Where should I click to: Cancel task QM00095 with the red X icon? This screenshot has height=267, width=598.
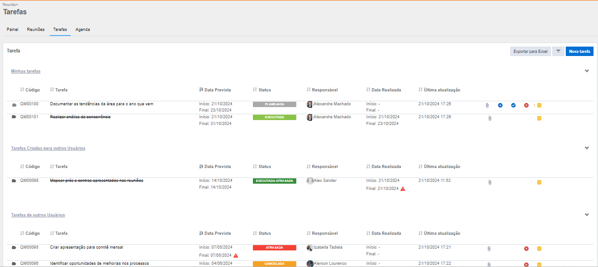[526, 249]
